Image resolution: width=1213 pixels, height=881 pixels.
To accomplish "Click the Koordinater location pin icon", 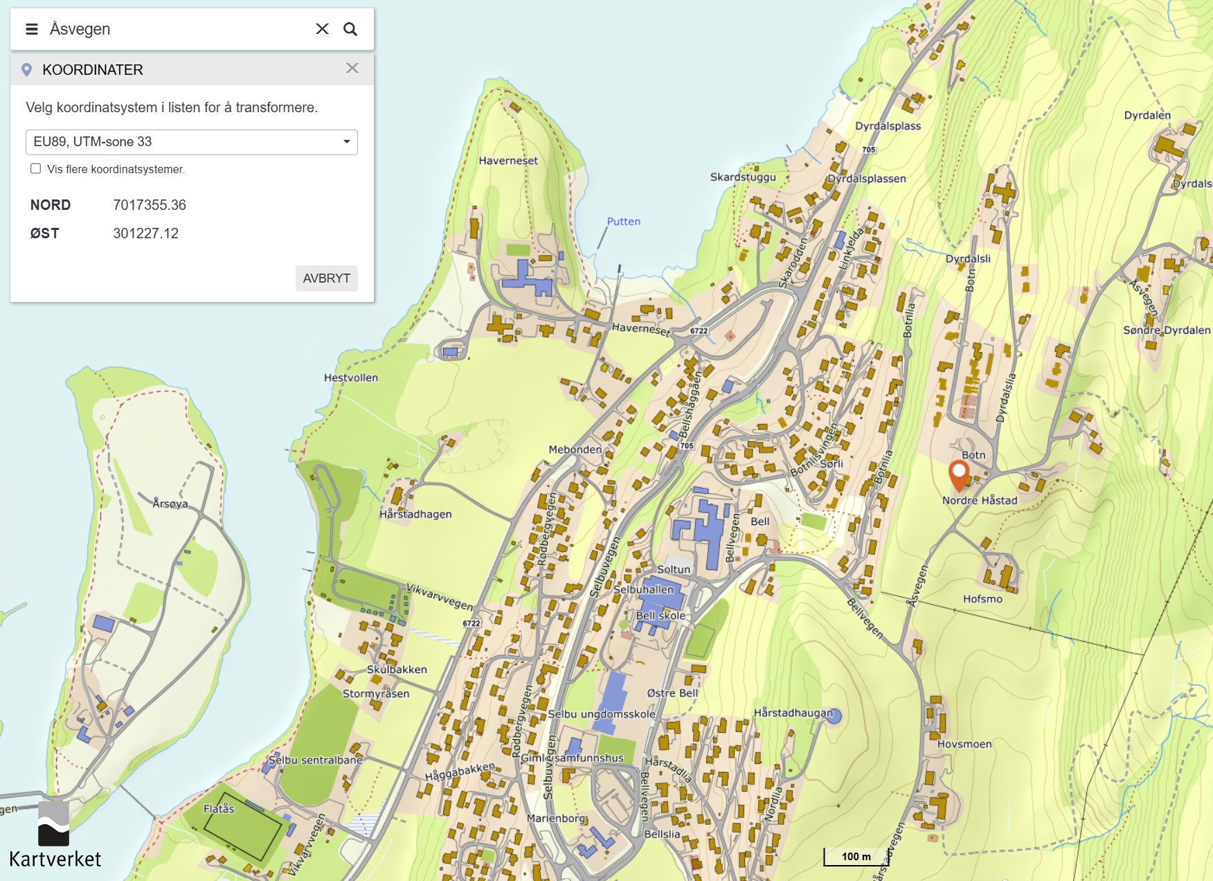I will coord(27,70).
